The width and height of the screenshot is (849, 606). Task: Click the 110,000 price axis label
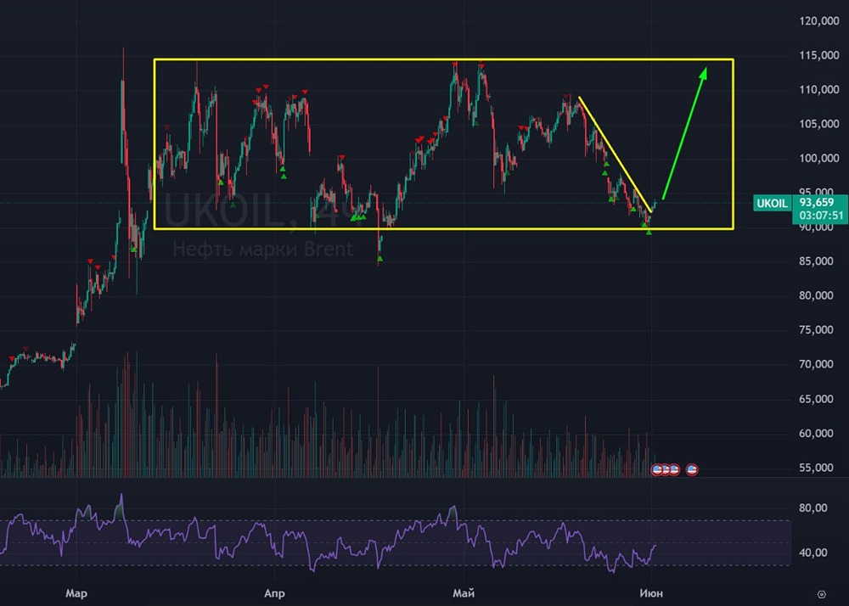click(818, 90)
